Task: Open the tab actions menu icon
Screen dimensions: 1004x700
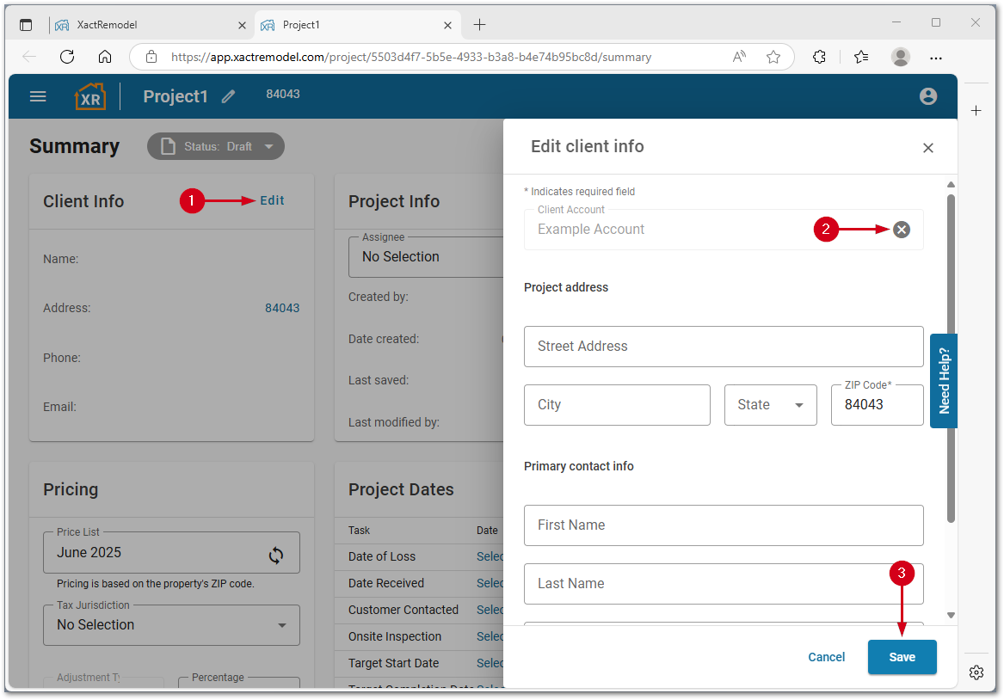Action: coord(26,25)
